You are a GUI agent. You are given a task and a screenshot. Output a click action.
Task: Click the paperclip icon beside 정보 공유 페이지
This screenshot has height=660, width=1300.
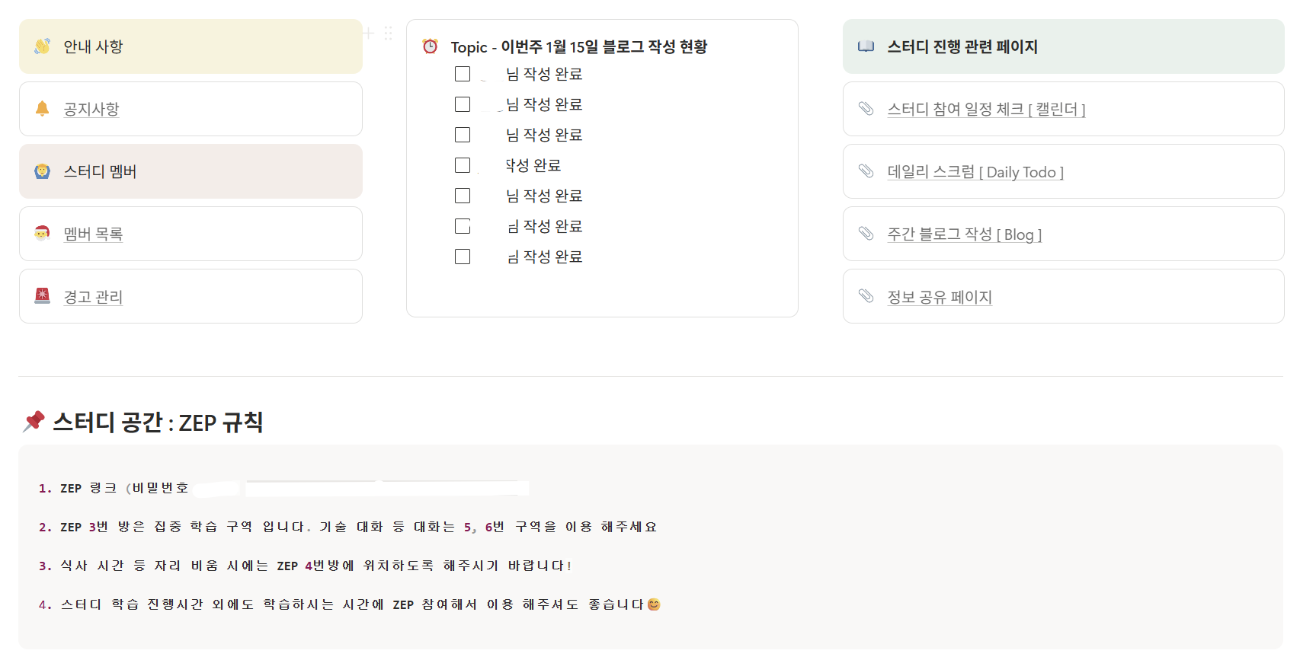coord(866,296)
